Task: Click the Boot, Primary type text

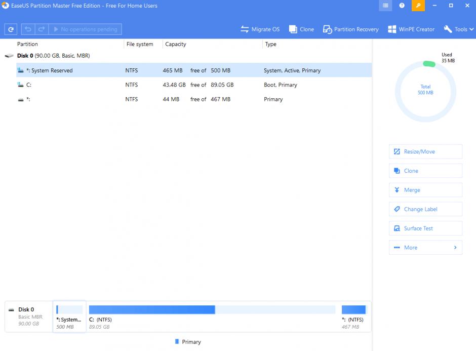Action: pos(280,85)
